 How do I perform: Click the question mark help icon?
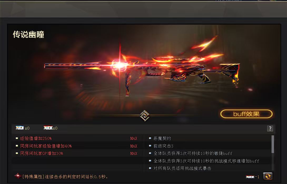click(270, 129)
